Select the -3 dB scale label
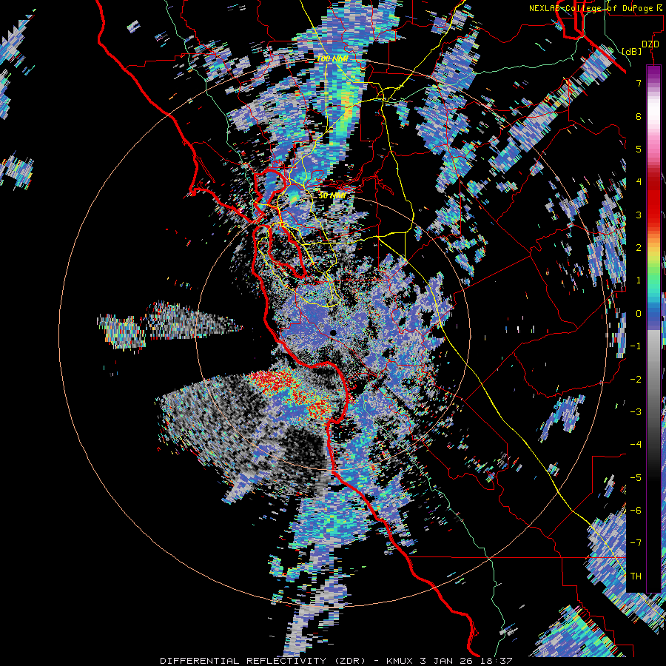Viewport: 666px width, 666px height. click(636, 411)
